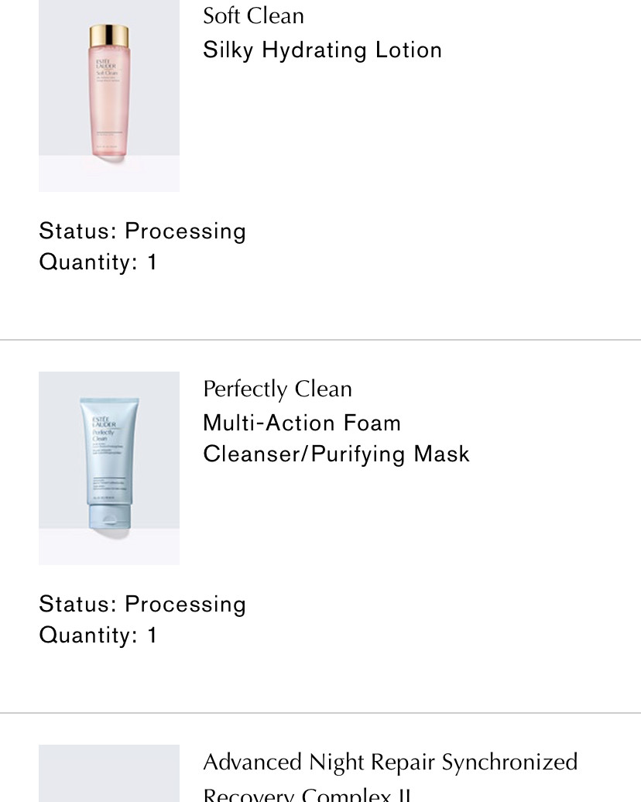
Task: Open "Advanced Night Repair Synchronized" product title
Action: 390,763
